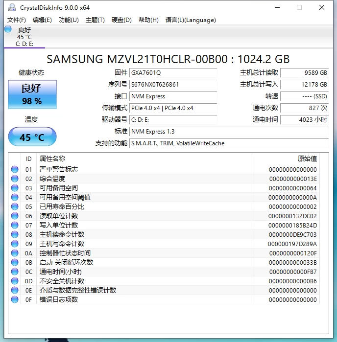Click the drive title SAMSUNG MZVL21T0HCLR-00B00
The height and width of the screenshot is (342, 337).
[x=137, y=59]
